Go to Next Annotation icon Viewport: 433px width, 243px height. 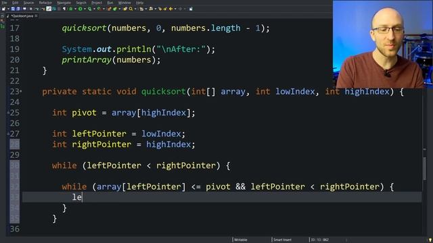tap(141, 9)
